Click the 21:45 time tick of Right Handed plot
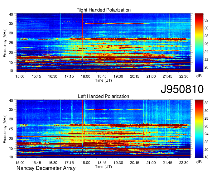 point(167,76)
